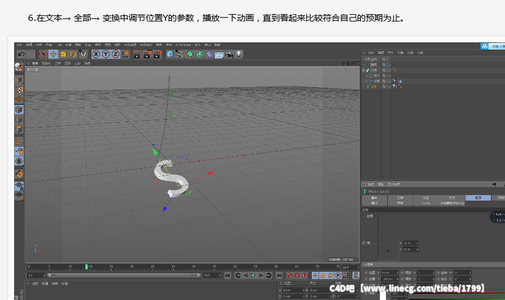This screenshot has height=300, width=505.
Task: Click back arrow in attribute manager header
Action: point(494,184)
